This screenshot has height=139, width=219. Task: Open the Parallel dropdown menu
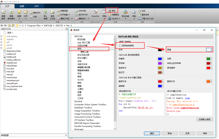120,19
